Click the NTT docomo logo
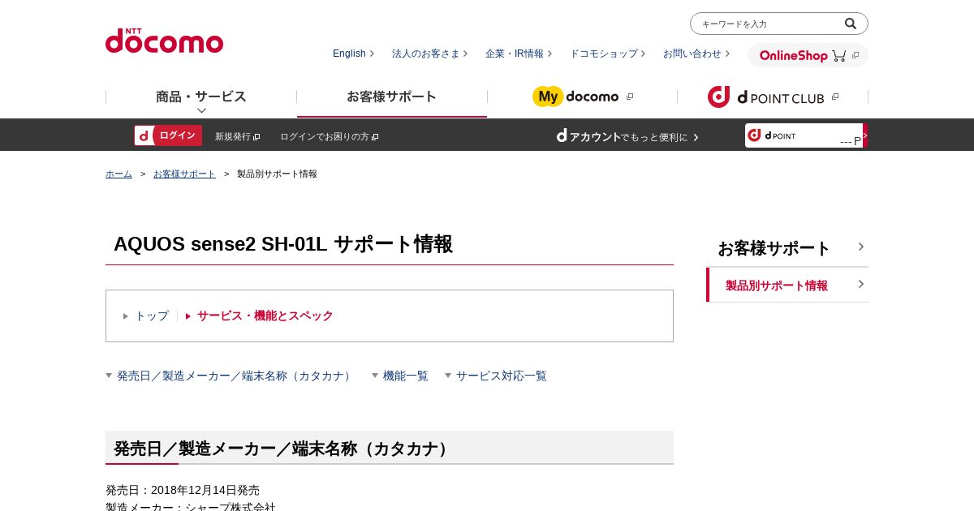 [x=164, y=41]
